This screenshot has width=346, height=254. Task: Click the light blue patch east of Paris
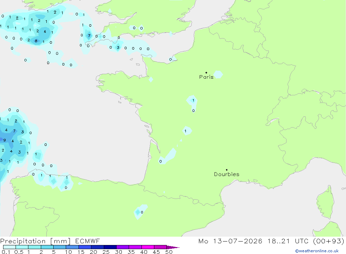click(x=218, y=74)
